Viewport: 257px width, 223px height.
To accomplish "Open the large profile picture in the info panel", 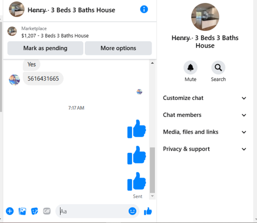I will coord(205,17).
